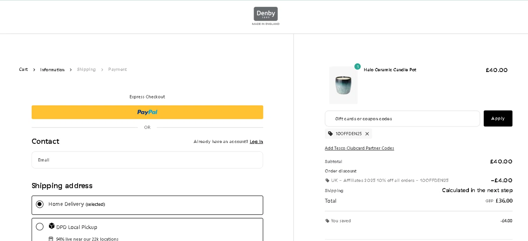This screenshot has width=528, height=241.
Task: Open the Payment breadcrumb step
Action: tap(118, 70)
